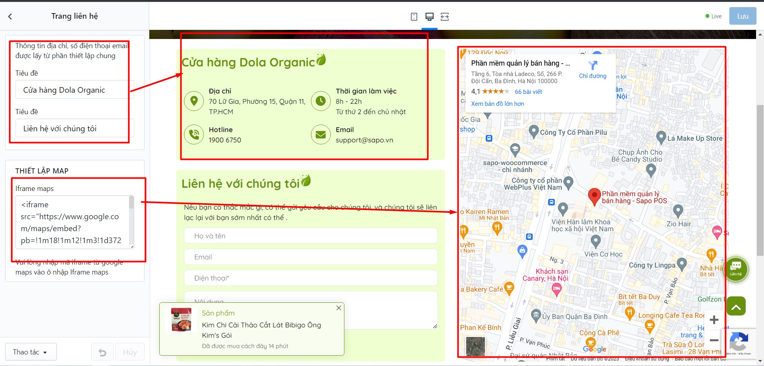Click 'Xem bản đồ lớn hơn' link
Image resolution: width=764 pixels, height=366 pixels.
[x=497, y=104]
